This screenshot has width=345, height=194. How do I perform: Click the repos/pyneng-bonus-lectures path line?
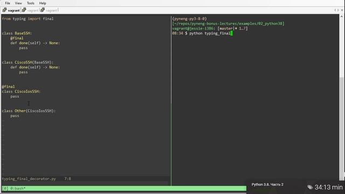pos(228,24)
